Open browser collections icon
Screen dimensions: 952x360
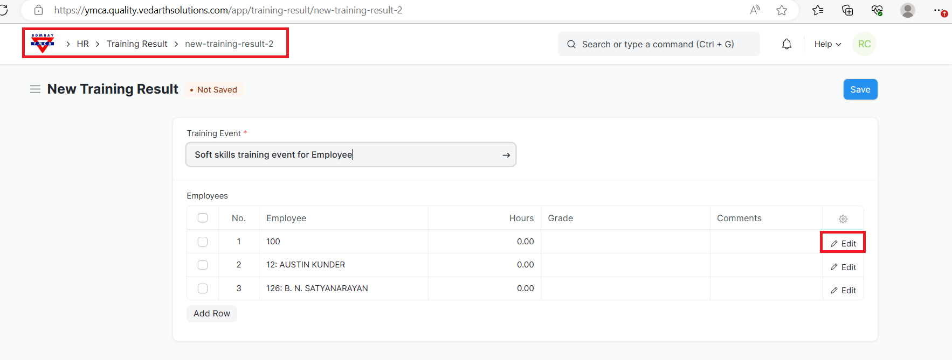847,10
